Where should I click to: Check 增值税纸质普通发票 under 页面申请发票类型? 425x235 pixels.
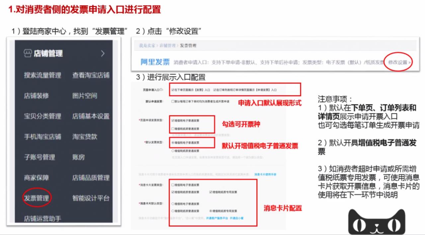tap(172, 128)
